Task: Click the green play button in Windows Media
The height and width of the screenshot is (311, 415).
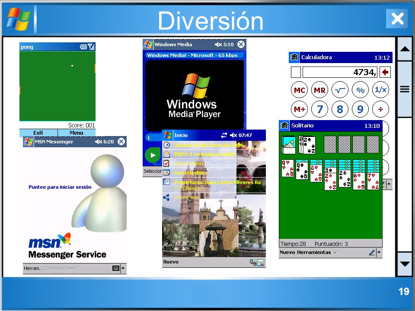Action: [153, 155]
